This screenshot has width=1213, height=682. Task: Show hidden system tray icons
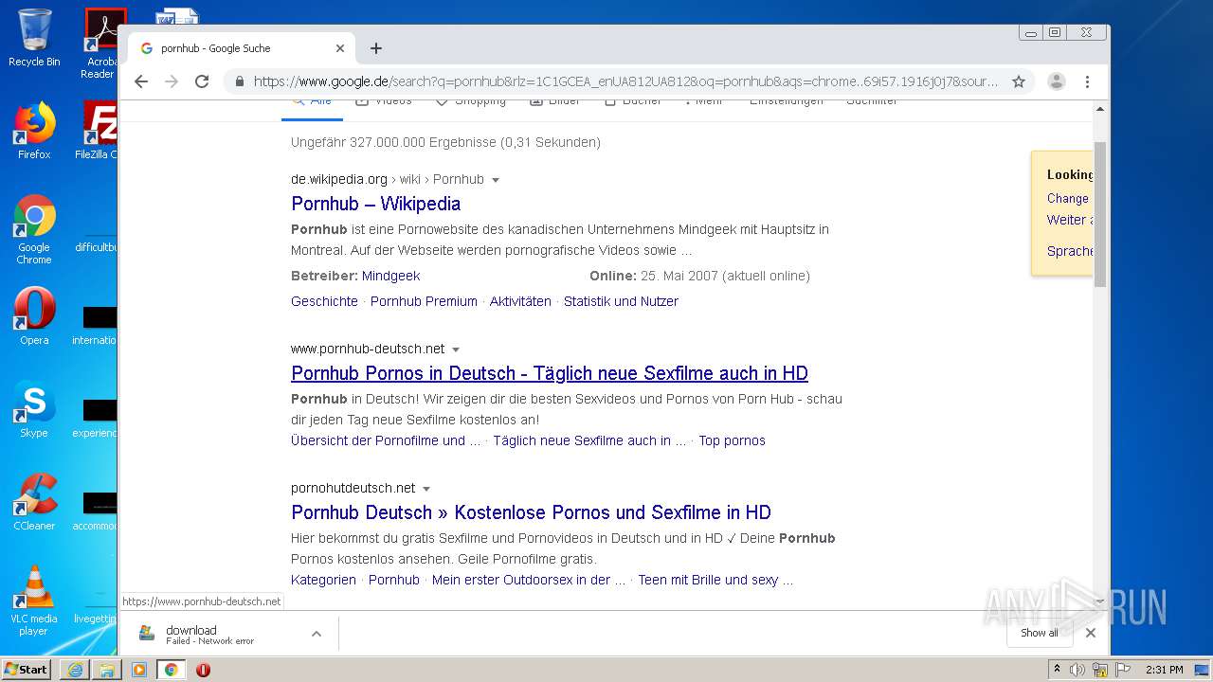(1058, 670)
